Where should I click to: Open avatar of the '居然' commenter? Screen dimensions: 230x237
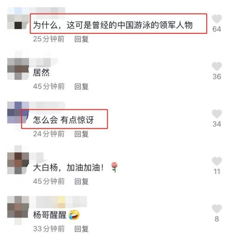tap(18, 69)
